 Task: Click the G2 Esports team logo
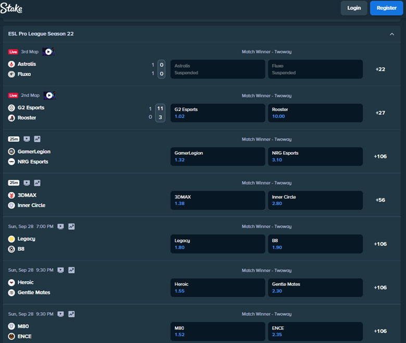pos(11,107)
